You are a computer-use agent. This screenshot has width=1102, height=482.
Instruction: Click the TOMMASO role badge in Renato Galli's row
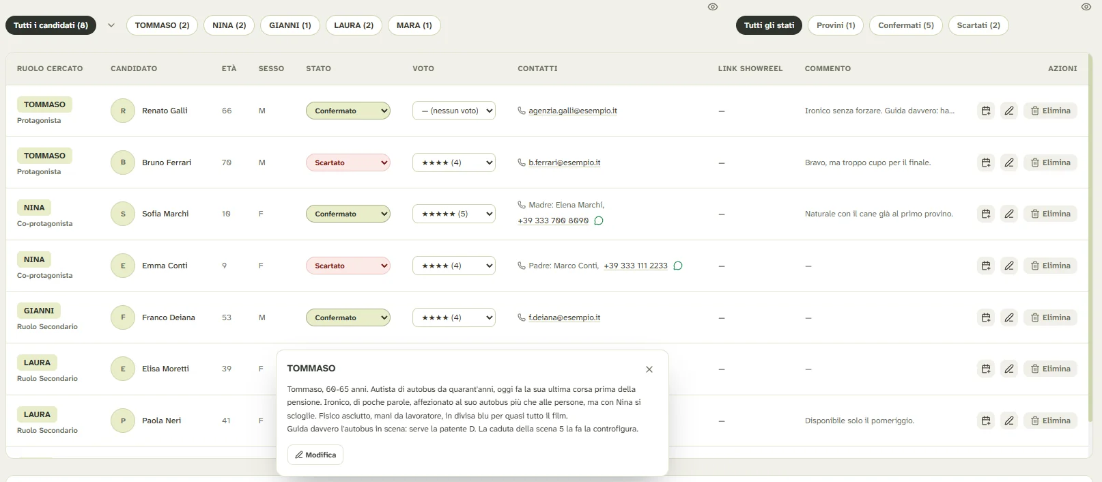pos(44,104)
